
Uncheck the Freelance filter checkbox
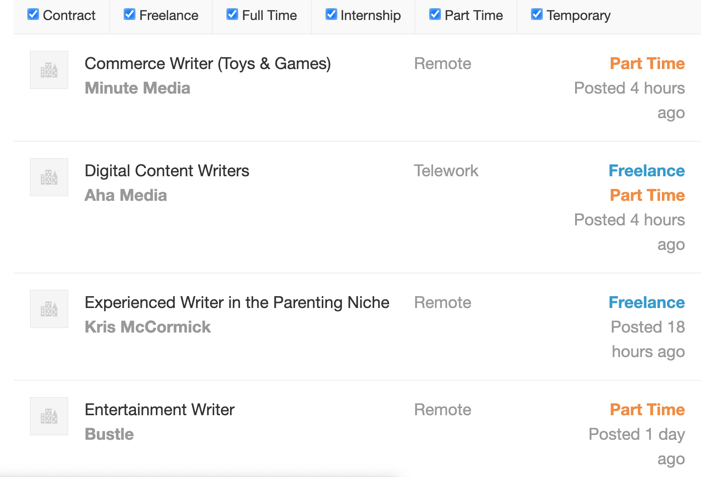130,15
